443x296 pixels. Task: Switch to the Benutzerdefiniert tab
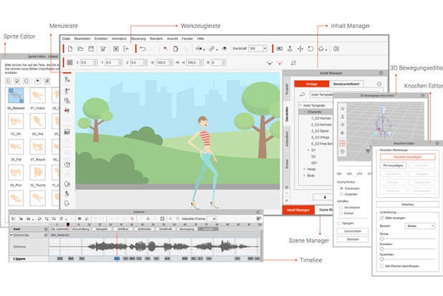[346, 84]
